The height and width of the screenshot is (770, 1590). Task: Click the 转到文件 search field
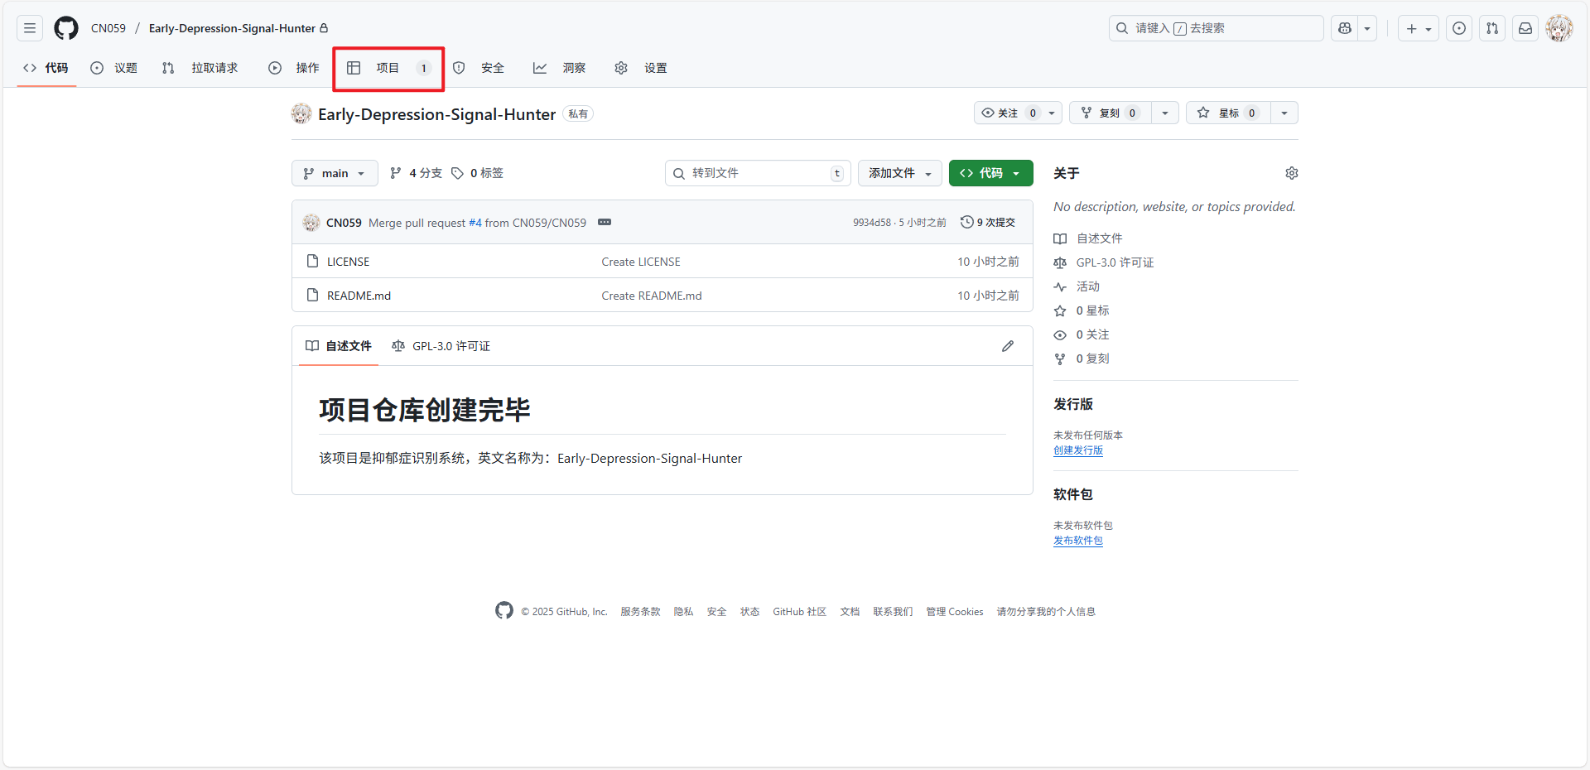pos(755,173)
